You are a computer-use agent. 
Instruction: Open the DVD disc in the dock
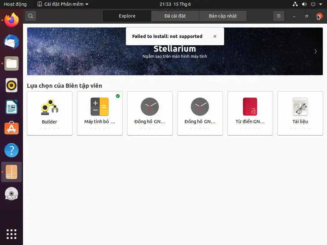[11, 194]
